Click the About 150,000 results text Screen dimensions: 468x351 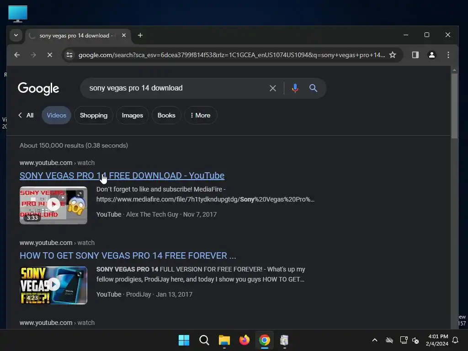pyautogui.click(x=74, y=145)
